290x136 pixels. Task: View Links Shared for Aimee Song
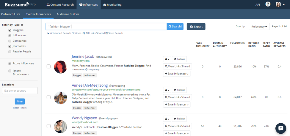178,97
